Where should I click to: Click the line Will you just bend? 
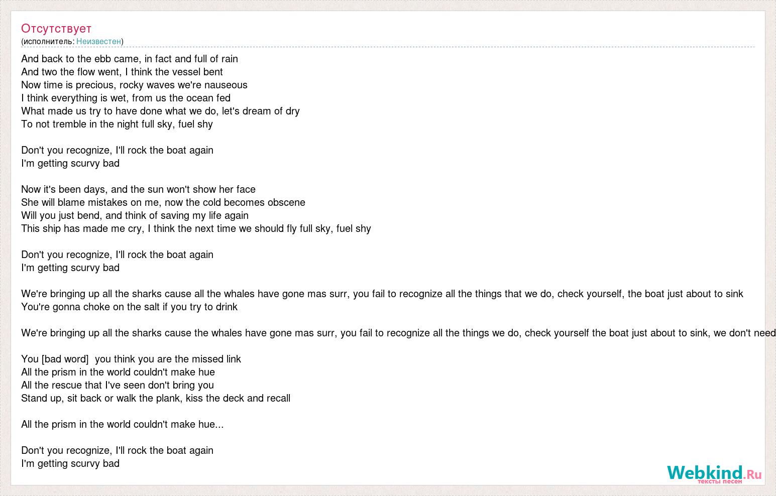coord(135,215)
